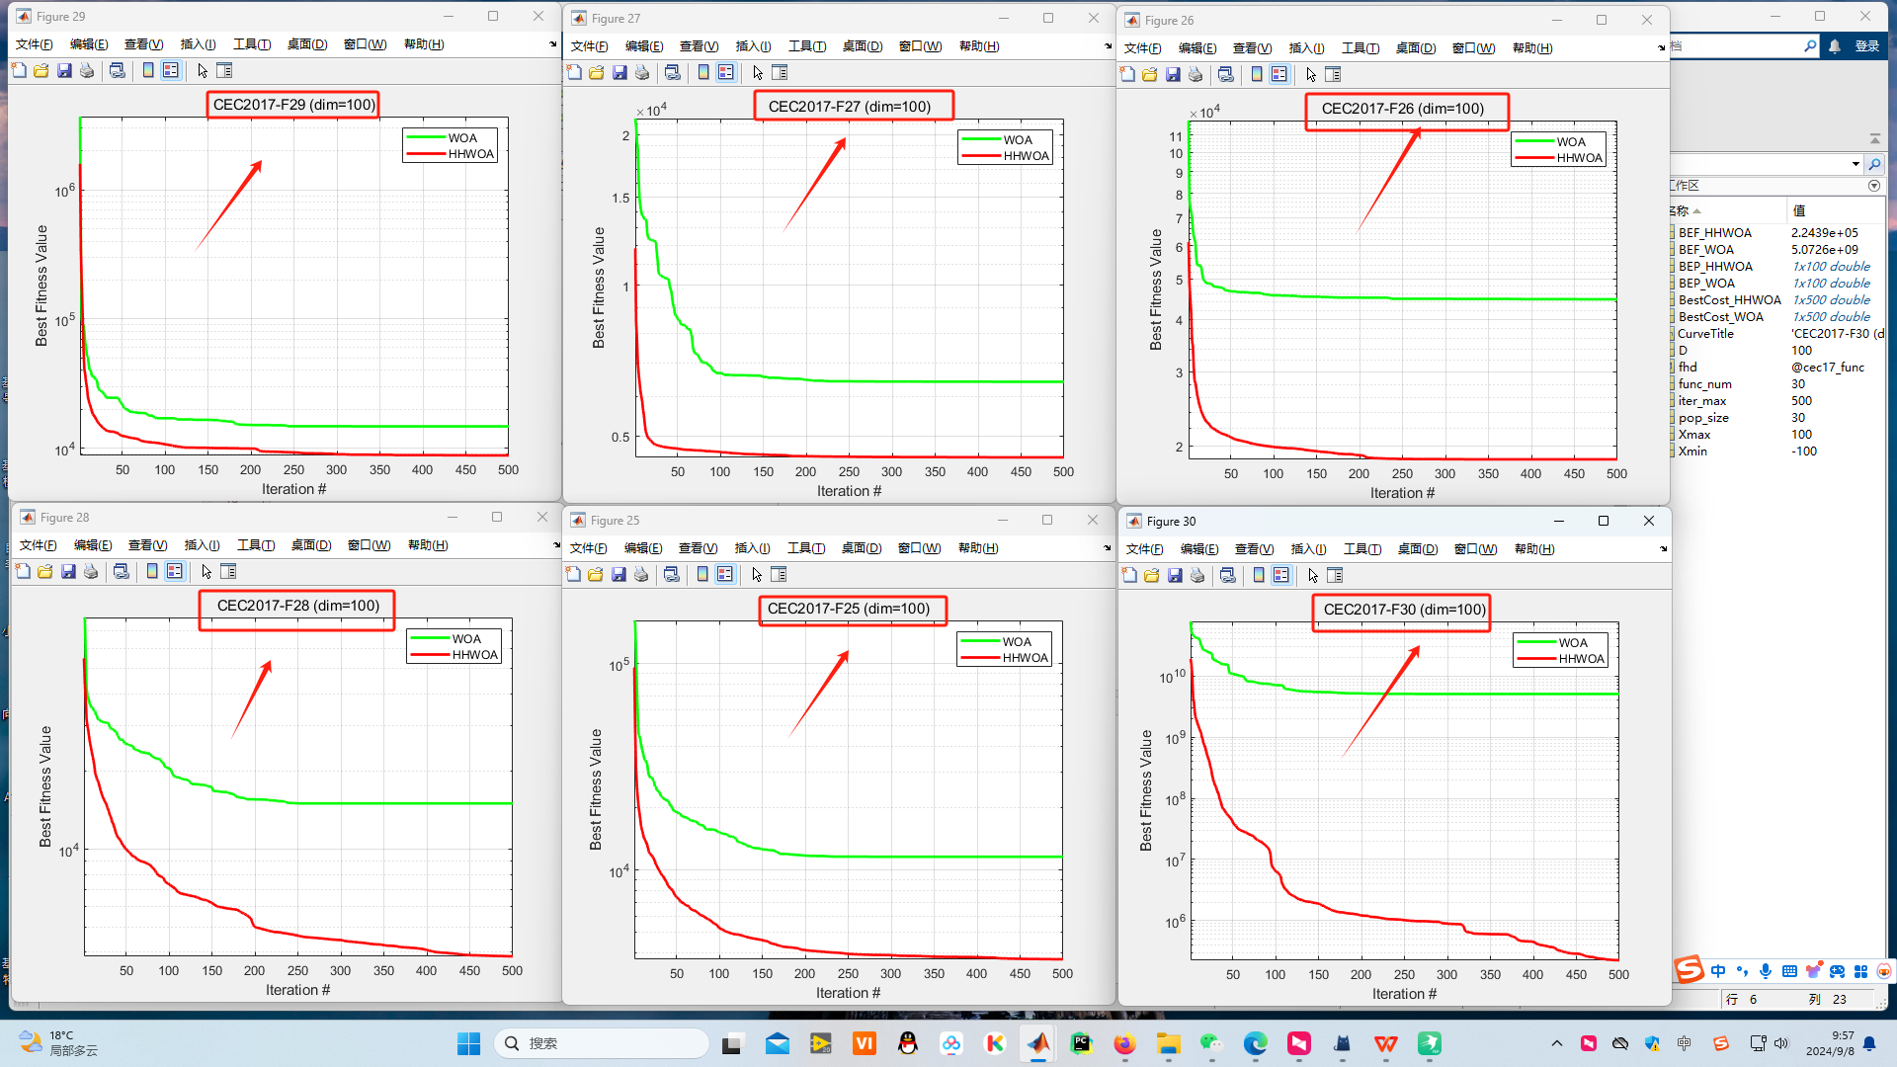Open 插入(I) menu in Figure 25
Image resolution: width=1897 pixels, height=1067 pixels.
click(x=752, y=548)
